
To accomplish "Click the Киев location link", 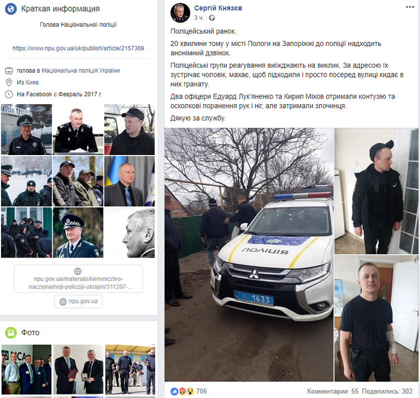I will point(32,82).
